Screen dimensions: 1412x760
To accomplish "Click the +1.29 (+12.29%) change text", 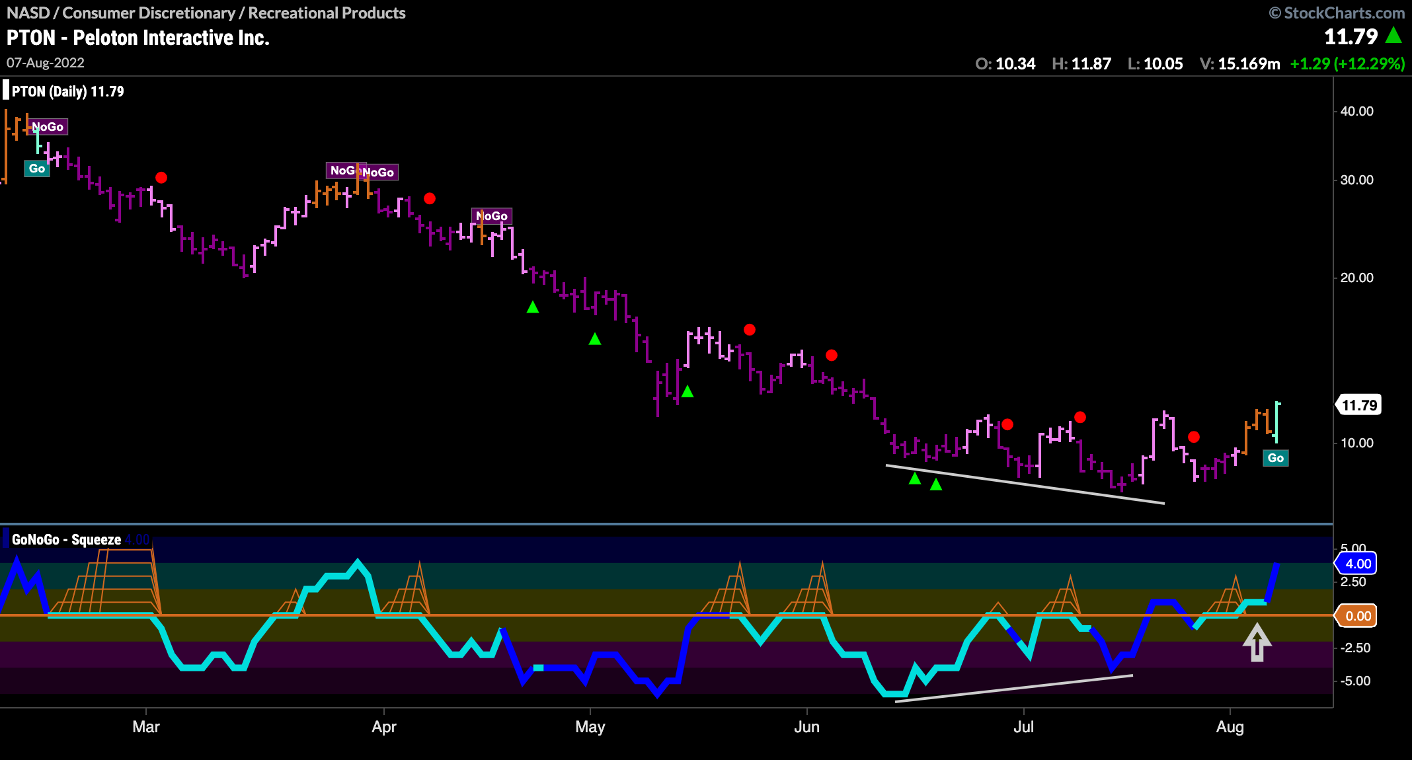I will pos(1347,64).
